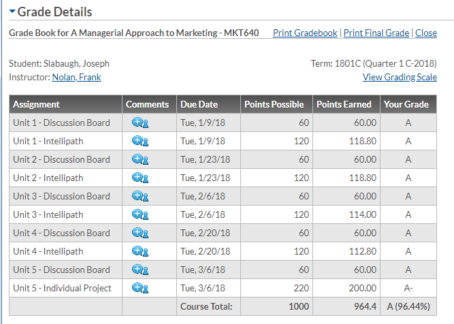Open comments for Unit 4 - Discussion Board

(x=140, y=233)
